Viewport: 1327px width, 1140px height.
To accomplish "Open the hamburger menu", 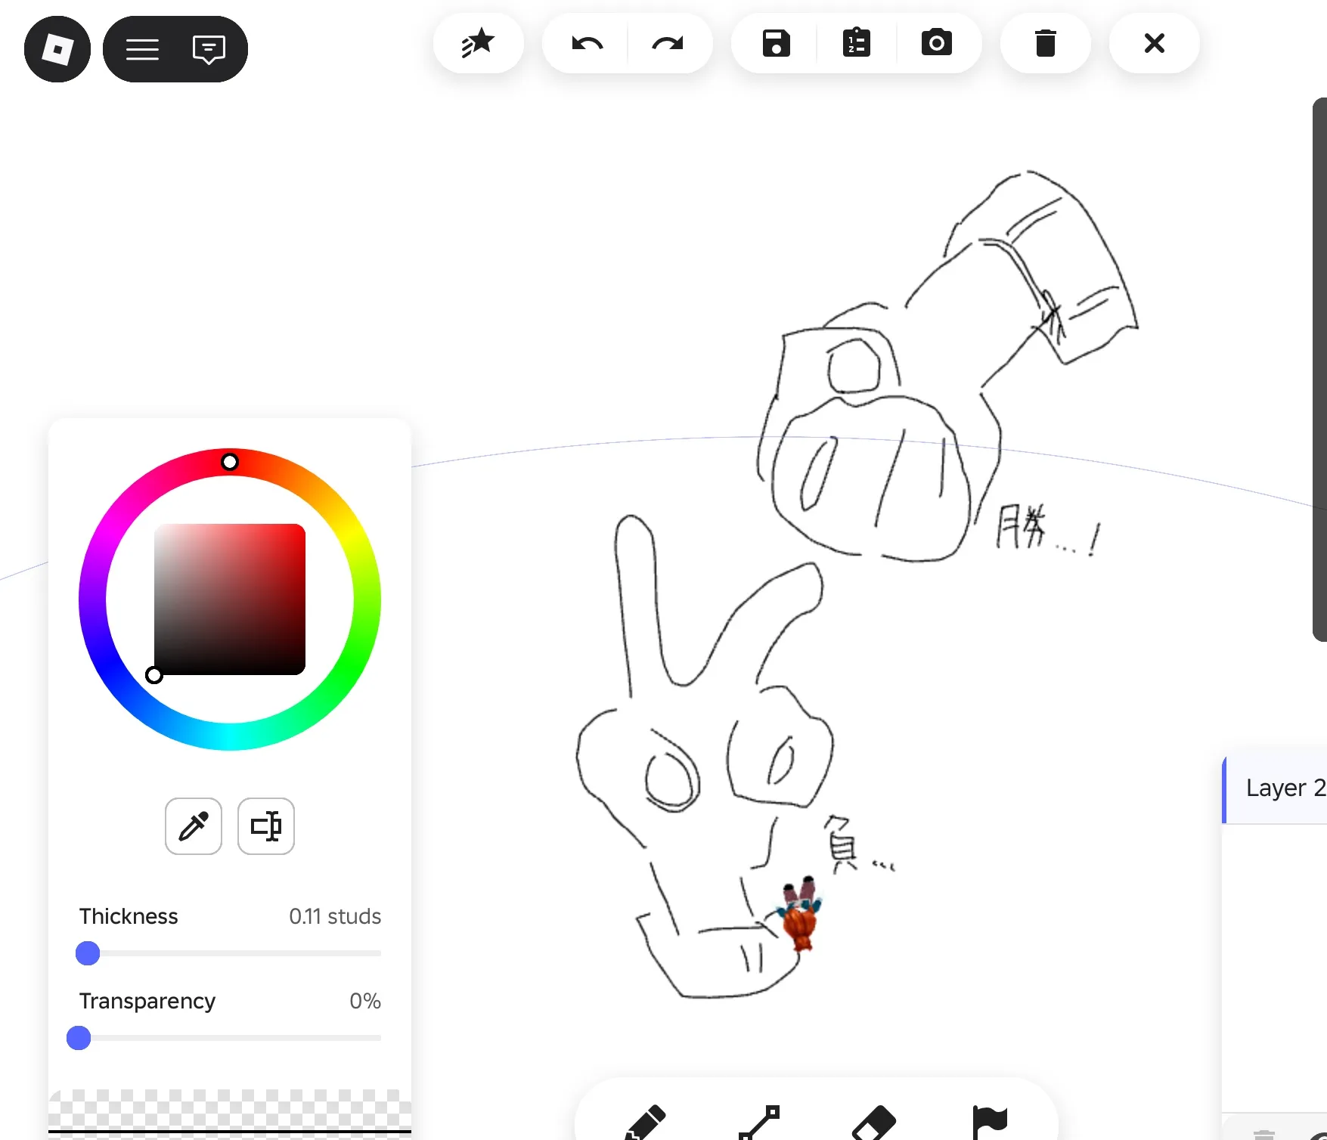I will click(x=142, y=50).
